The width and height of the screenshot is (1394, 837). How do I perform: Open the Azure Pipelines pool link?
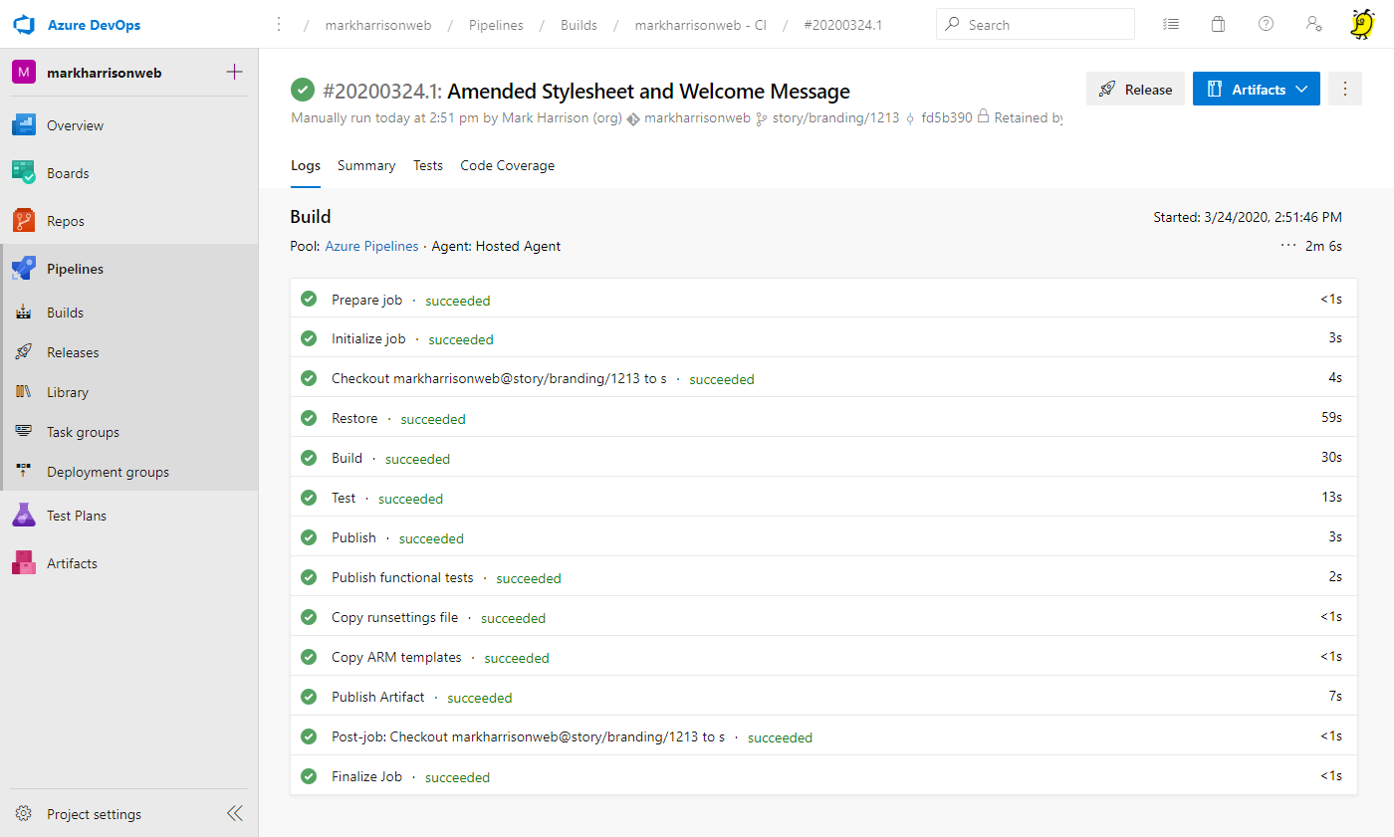pyautogui.click(x=369, y=246)
